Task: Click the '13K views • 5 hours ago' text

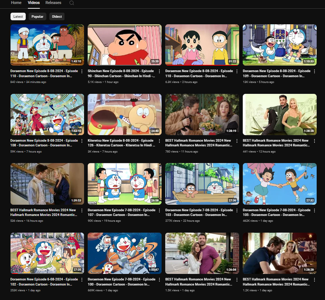Action: pos(258,82)
